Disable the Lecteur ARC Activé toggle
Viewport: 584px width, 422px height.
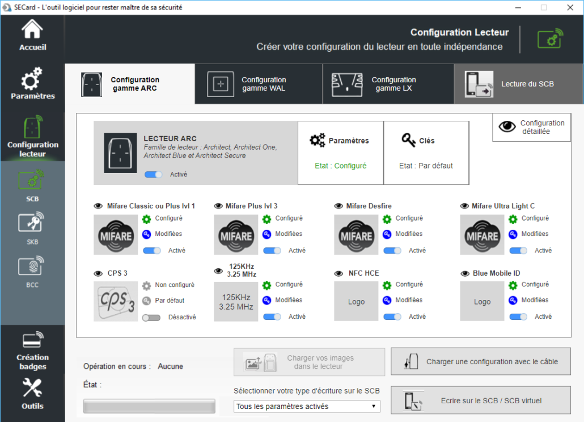(x=154, y=175)
